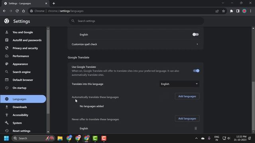Go forward in browser history
The height and width of the screenshot is (143, 255).
coord(11,11)
